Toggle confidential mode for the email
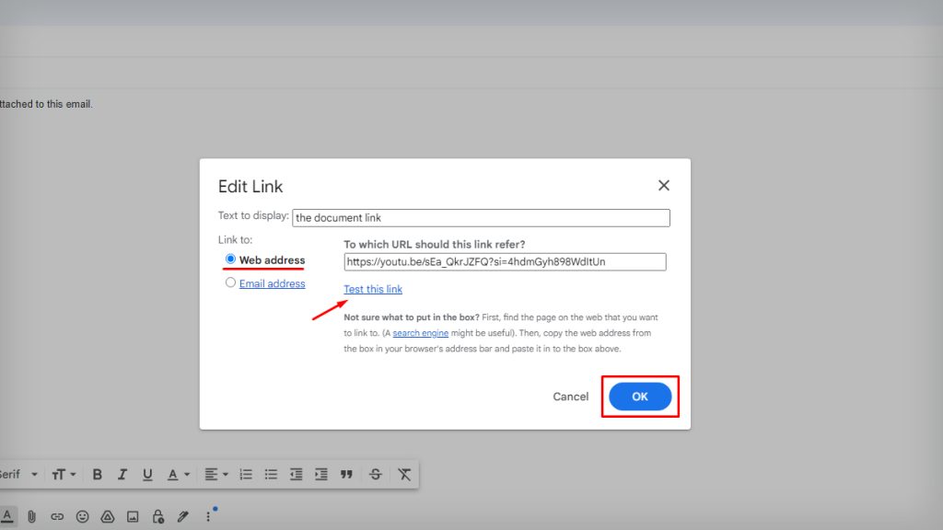Image resolution: width=943 pixels, height=530 pixels. pos(157,516)
